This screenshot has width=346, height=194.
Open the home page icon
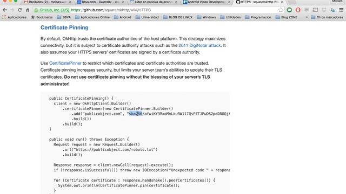(28, 10)
